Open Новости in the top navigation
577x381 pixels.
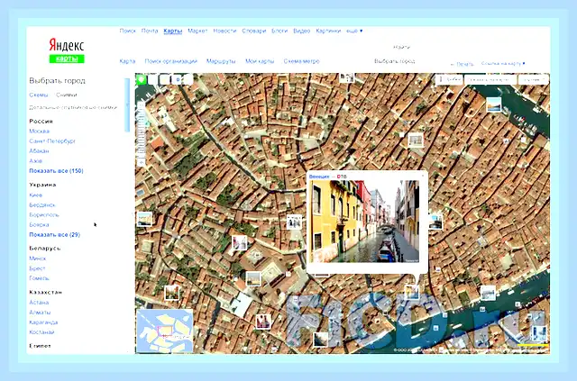(224, 31)
